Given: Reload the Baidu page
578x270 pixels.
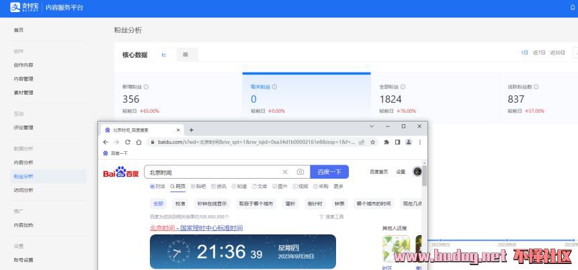Looking at the screenshot, I should tap(128, 142).
